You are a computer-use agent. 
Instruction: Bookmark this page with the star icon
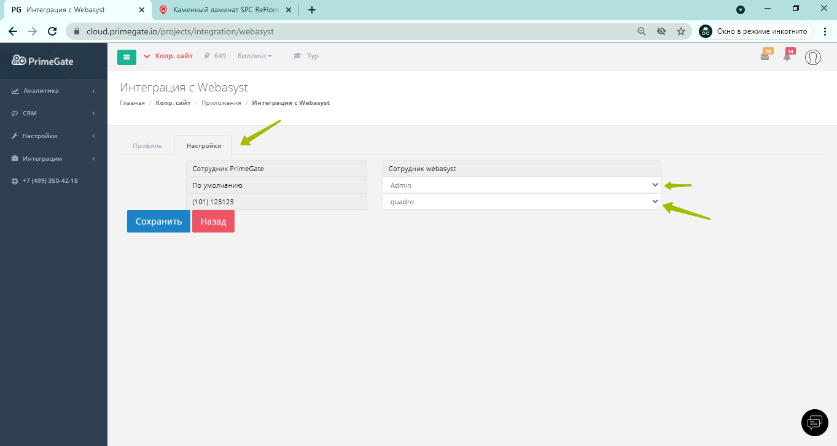680,31
